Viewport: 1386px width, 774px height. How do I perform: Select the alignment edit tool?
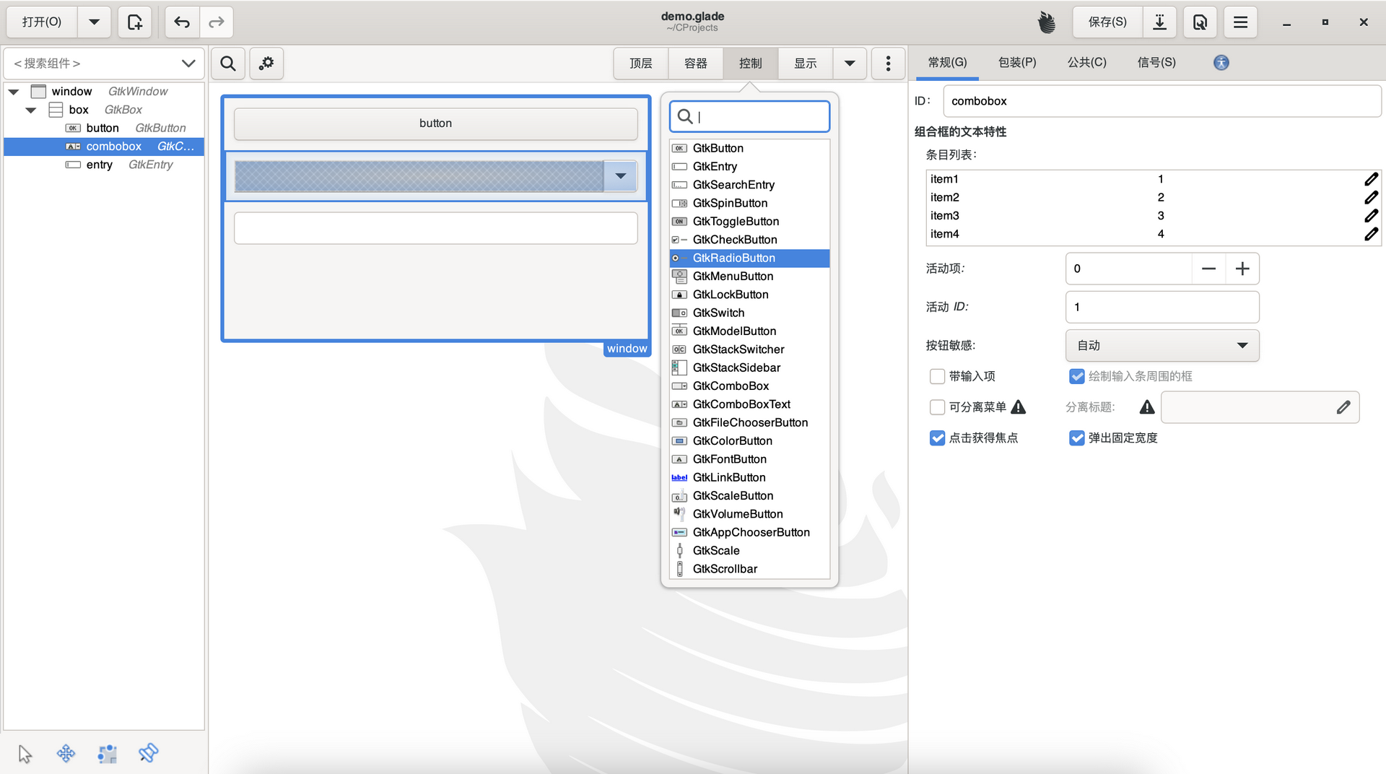[148, 754]
